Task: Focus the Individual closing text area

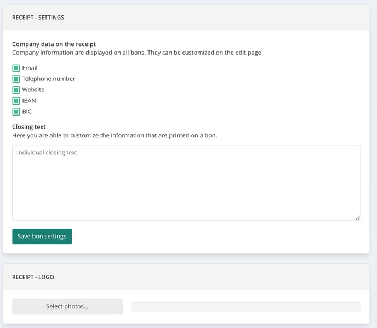Action: click(x=186, y=183)
